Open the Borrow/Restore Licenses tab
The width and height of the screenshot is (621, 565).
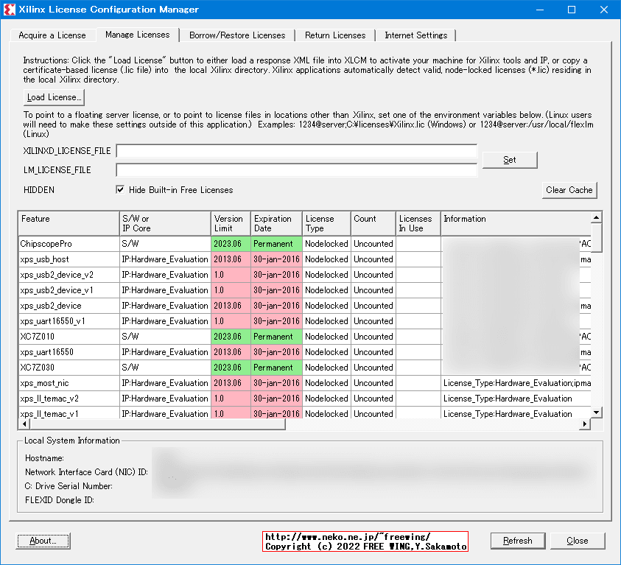click(x=237, y=35)
